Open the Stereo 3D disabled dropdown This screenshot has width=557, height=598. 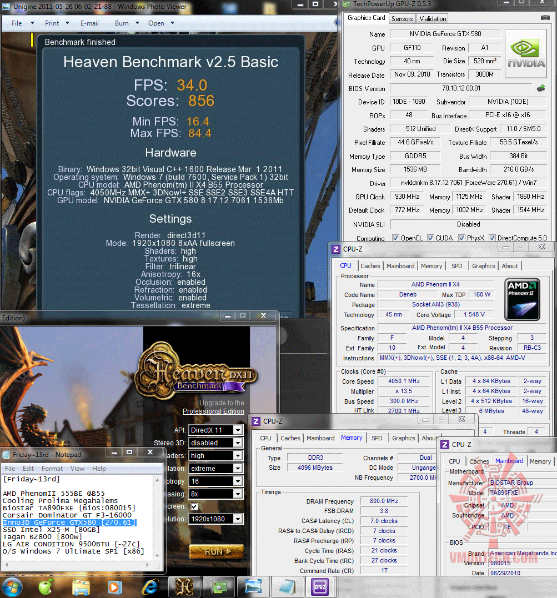[x=215, y=443]
